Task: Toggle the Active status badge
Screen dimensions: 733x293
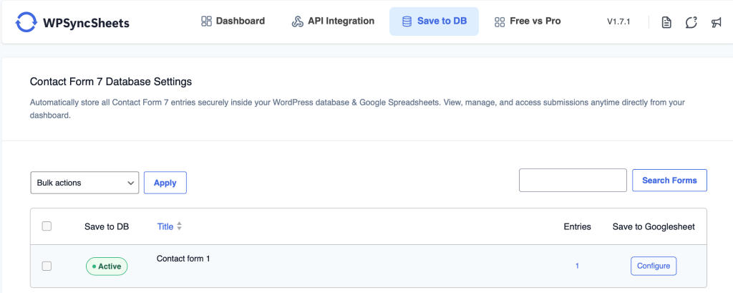Action: 107,266
